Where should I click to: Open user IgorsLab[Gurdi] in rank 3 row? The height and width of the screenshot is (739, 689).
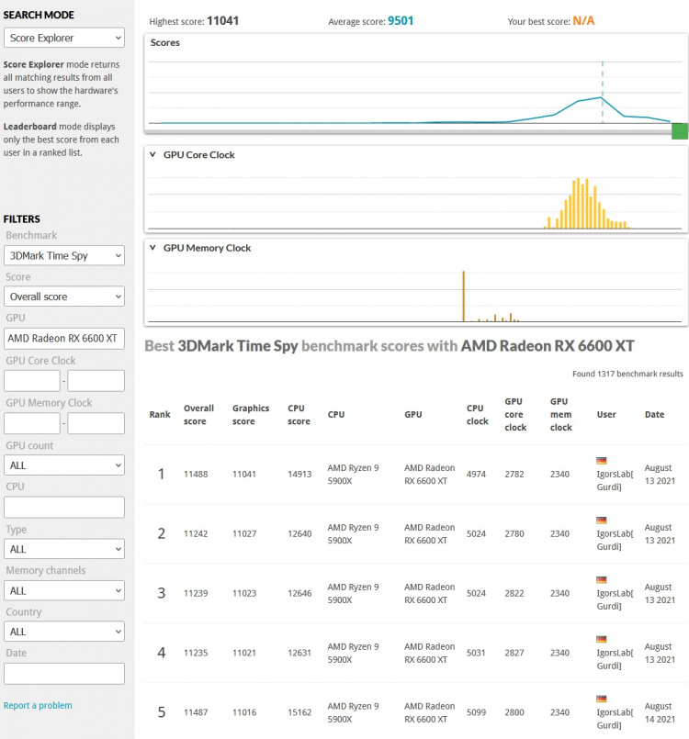click(x=615, y=599)
